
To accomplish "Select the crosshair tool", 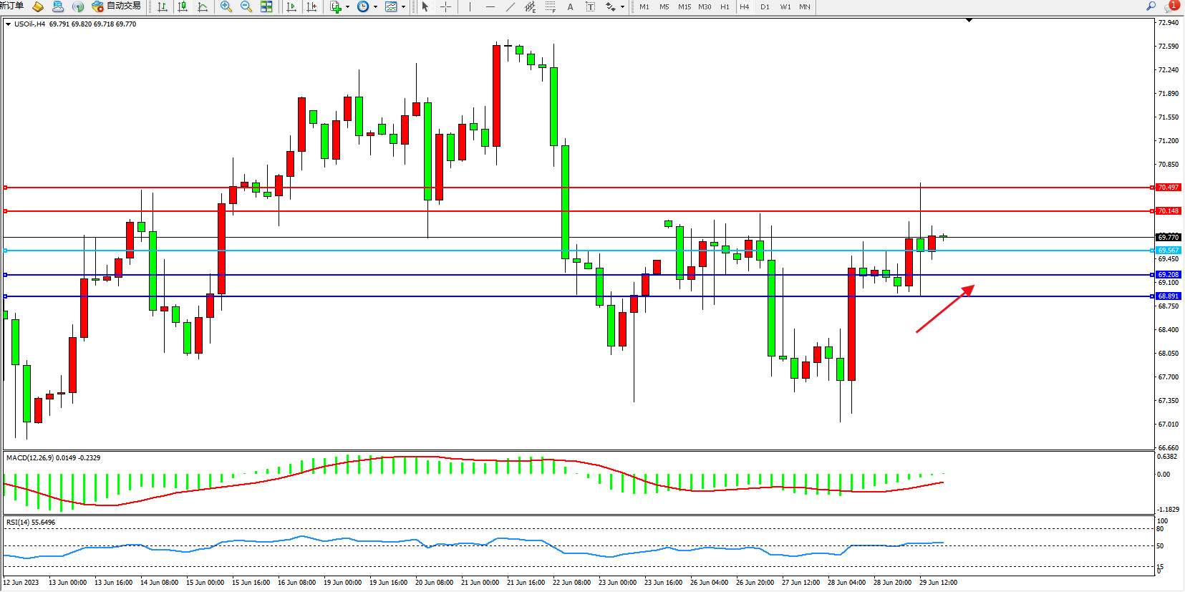I will pyautogui.click(x=445, y=6).
